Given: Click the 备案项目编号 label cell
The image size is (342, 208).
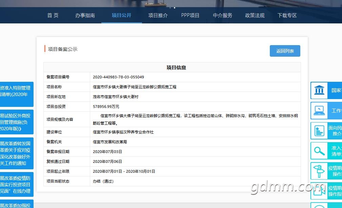Looking at the screenshot, I should pyautogui.click(x=67, y=77).
